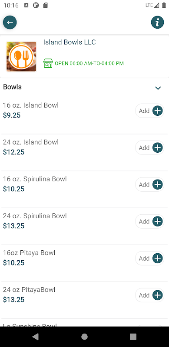
Task: Collapse the Bowls category chevron
Action: coord(158,88)
